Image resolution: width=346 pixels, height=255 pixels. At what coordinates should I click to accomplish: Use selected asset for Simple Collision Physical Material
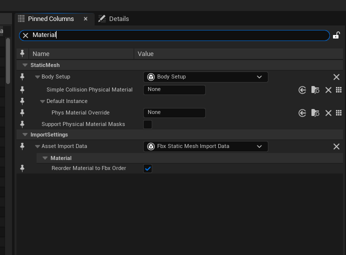pos(302,90)
